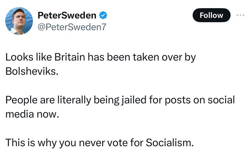
Task: Click the line starting "People are literally"
Action: 120,100
